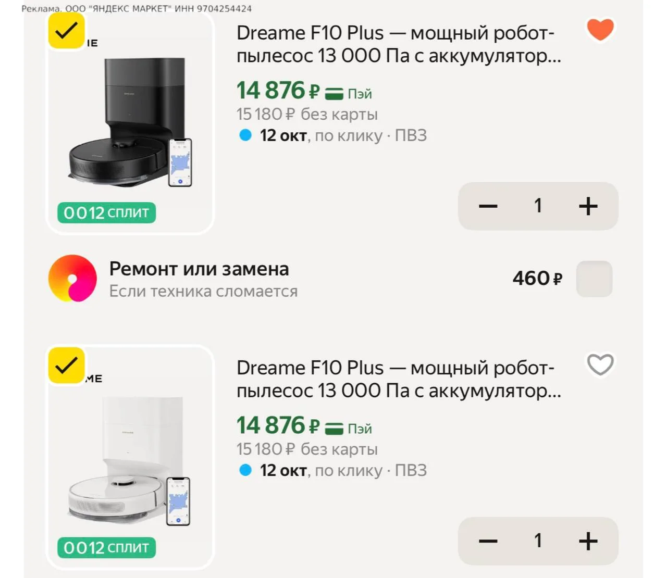This screenshot has height=578, width=667.
Task: Add white Dreame F10 Plus to favorites
Action: tap(600, 365)
